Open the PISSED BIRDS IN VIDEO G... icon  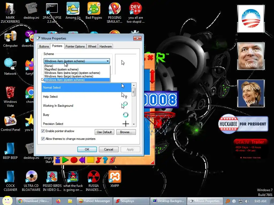point(52,181)
